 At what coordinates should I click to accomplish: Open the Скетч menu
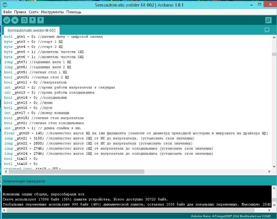[34, 12]
